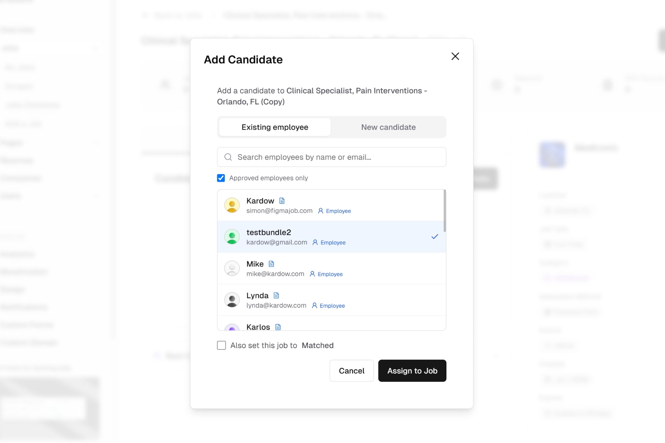Image resolution: width=665 pixels, height=443 pixels.
Task: Select the Kardow employee row
Action: [x=331, y=205]
